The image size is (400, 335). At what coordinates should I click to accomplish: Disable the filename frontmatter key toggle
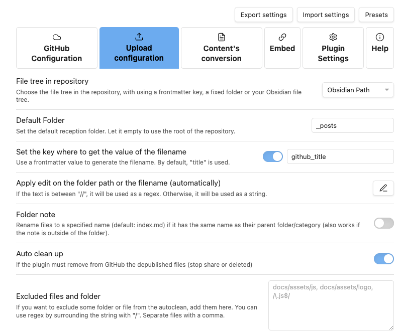pos(273,157)
